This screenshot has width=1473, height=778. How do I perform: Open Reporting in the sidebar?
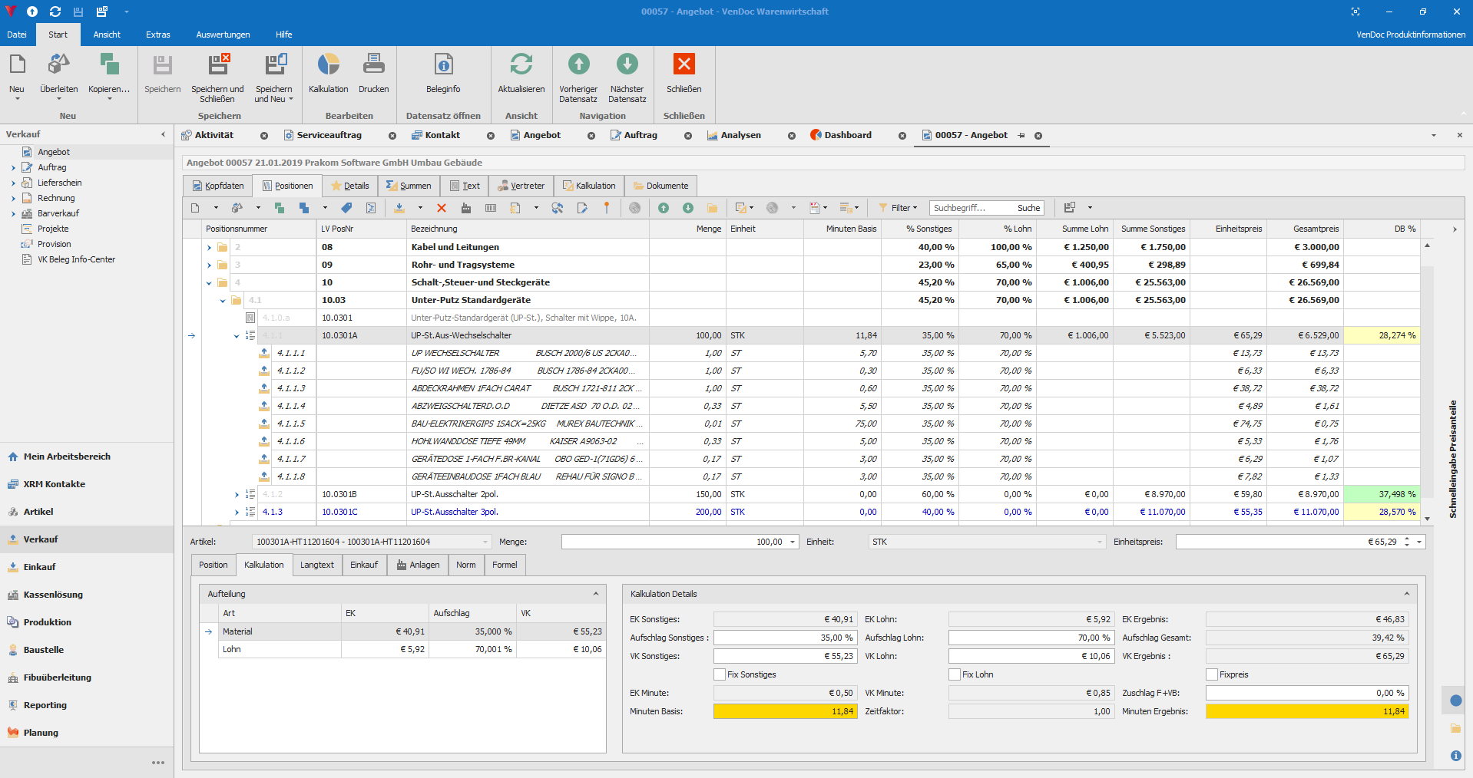click(x=45, y=705)
